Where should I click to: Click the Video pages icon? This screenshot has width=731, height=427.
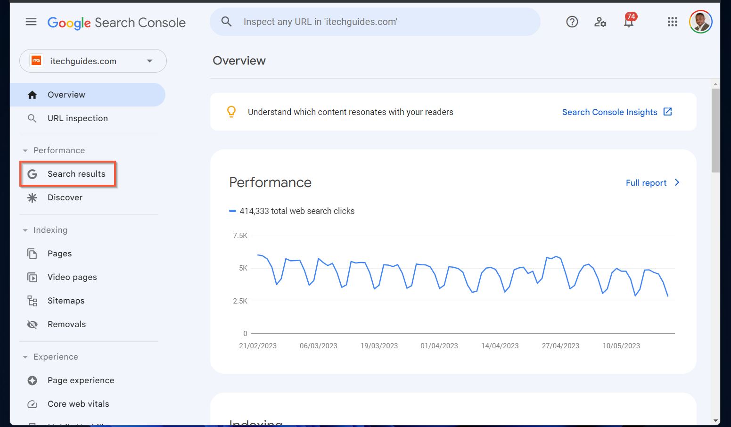point(32,277)
